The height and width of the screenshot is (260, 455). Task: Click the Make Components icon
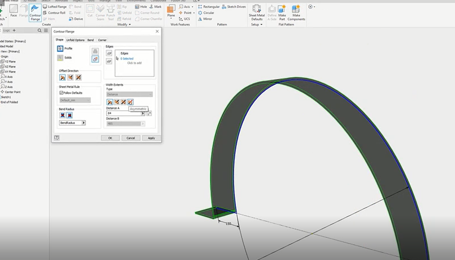point(296,13)
